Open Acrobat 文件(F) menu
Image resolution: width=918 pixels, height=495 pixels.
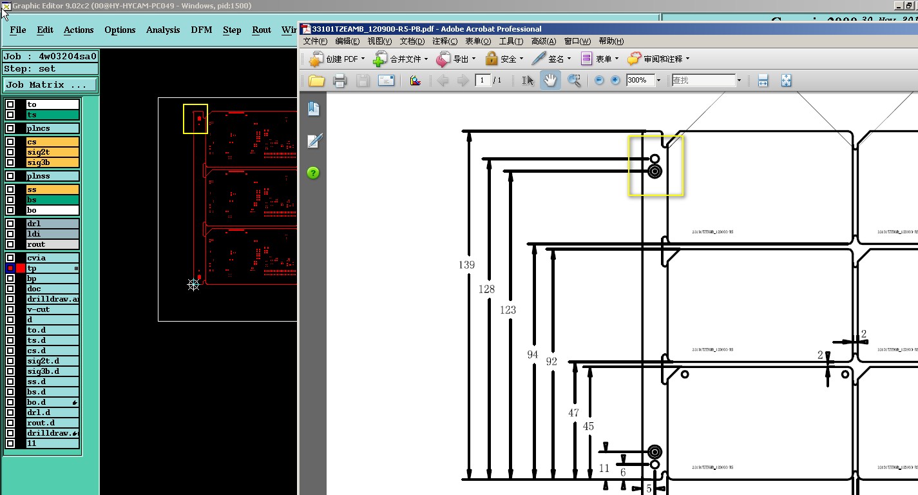[x=315, y=41]
